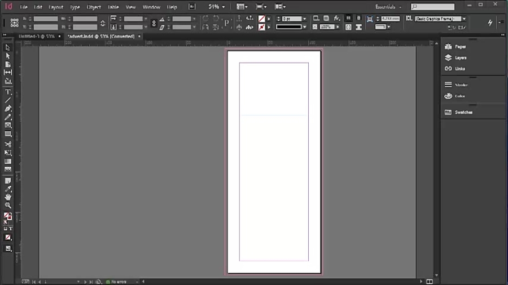Viewport: 508px width, 285px height.
Task: Select the Gap tool
Action: click(x=8, y=73)
